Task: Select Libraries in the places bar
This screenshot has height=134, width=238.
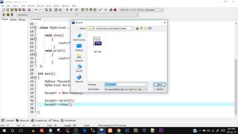Action: click(x=79, y=58)
